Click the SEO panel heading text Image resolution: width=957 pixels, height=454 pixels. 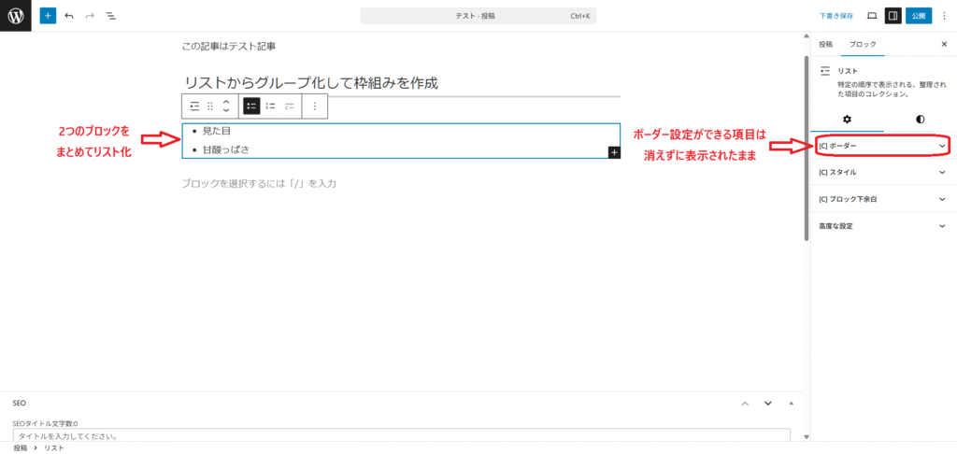coord(20,404)
